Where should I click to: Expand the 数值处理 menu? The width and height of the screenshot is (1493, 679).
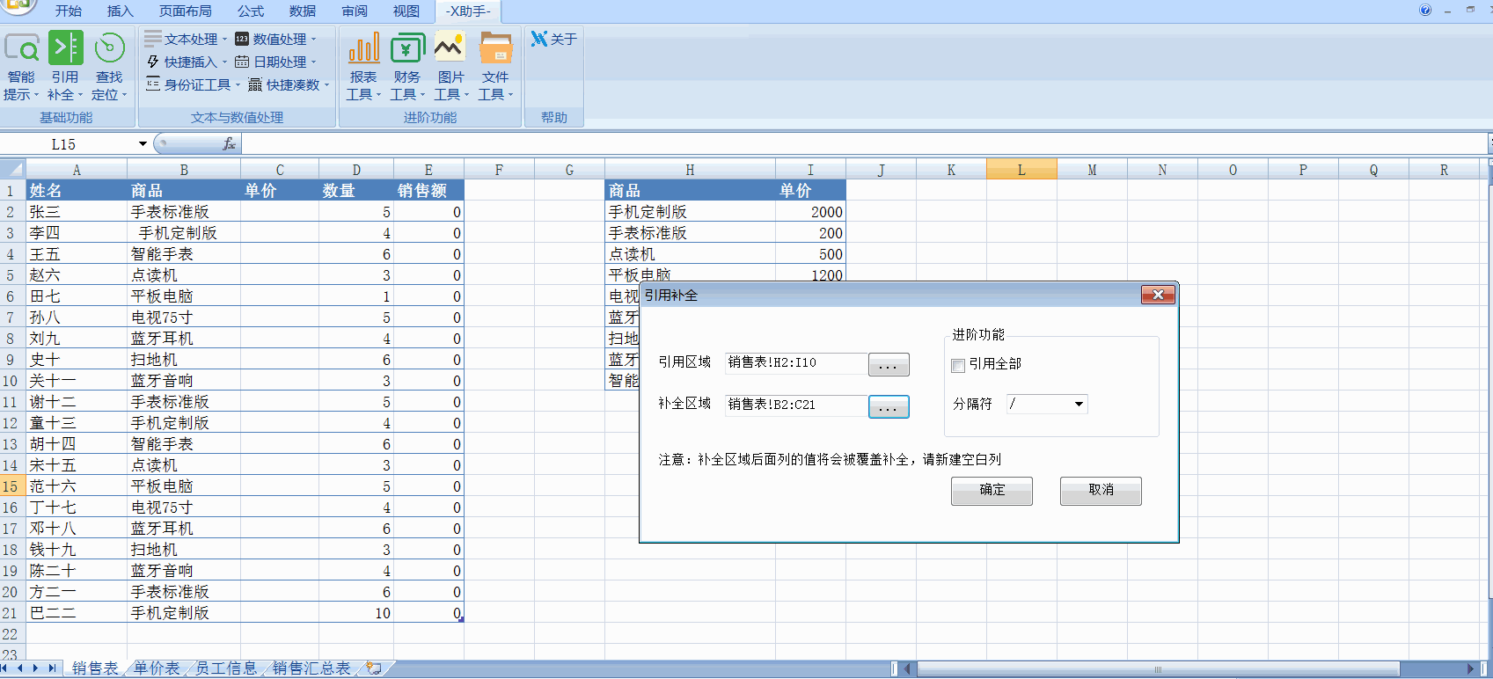pos(275,39)
